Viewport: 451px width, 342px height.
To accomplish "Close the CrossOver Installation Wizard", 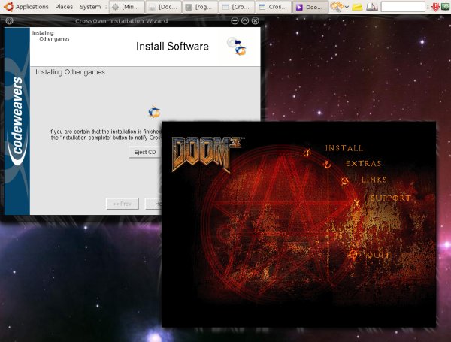I will coord(256,21).
